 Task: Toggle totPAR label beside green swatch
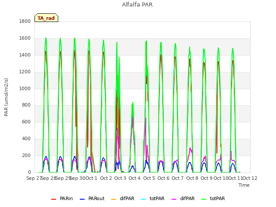[217, 198]
